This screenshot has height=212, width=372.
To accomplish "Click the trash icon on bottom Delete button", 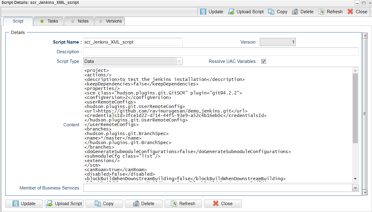I will (136, 204).
